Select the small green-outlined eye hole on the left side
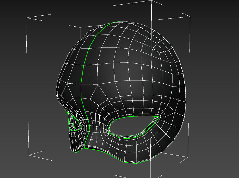Image resolution: width=239 pixels, height=178 pixels. click(74, 122)
